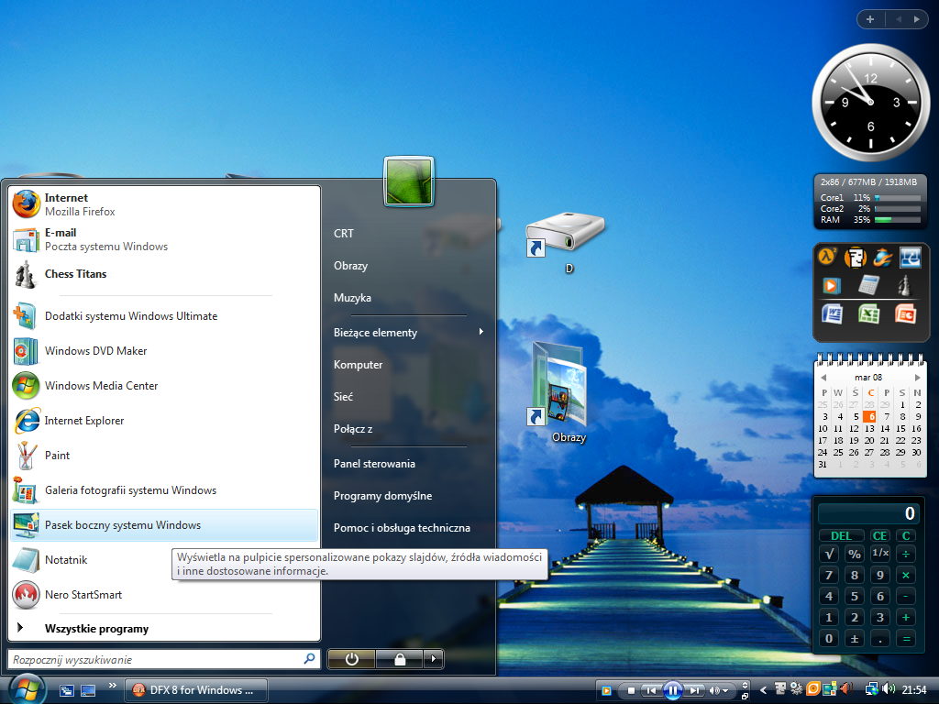Click the Excel shortcut in the launcher gadget
This screenshot has width=939, height=704.
[868, 314]
